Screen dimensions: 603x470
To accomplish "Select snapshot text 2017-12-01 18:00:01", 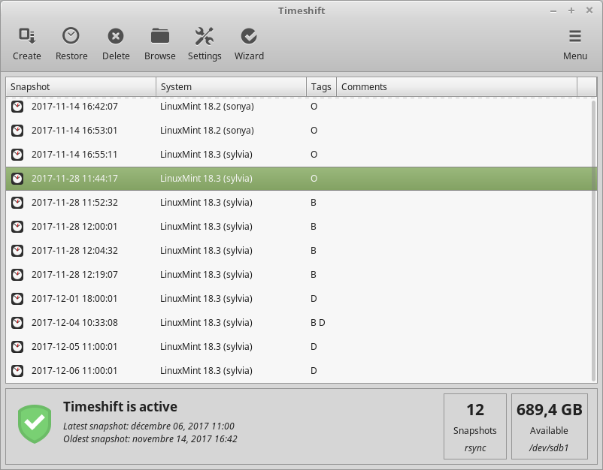I will tap(74, 298).
